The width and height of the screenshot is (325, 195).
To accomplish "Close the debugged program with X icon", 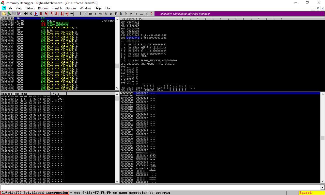I will pyautogui.click(x=31, y=14).
